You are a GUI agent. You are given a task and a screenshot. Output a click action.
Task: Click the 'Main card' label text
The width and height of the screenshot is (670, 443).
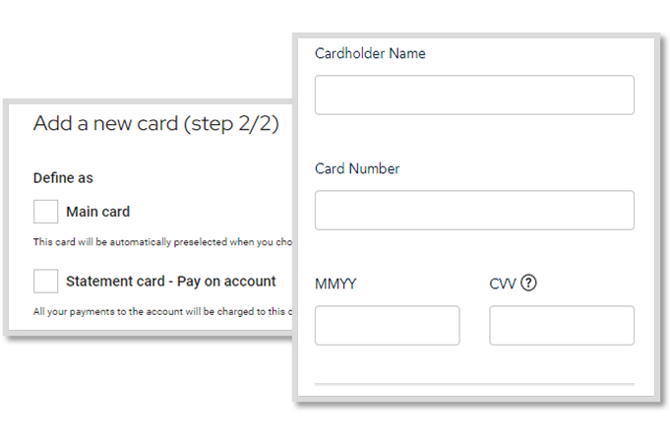tap(97, 212)
